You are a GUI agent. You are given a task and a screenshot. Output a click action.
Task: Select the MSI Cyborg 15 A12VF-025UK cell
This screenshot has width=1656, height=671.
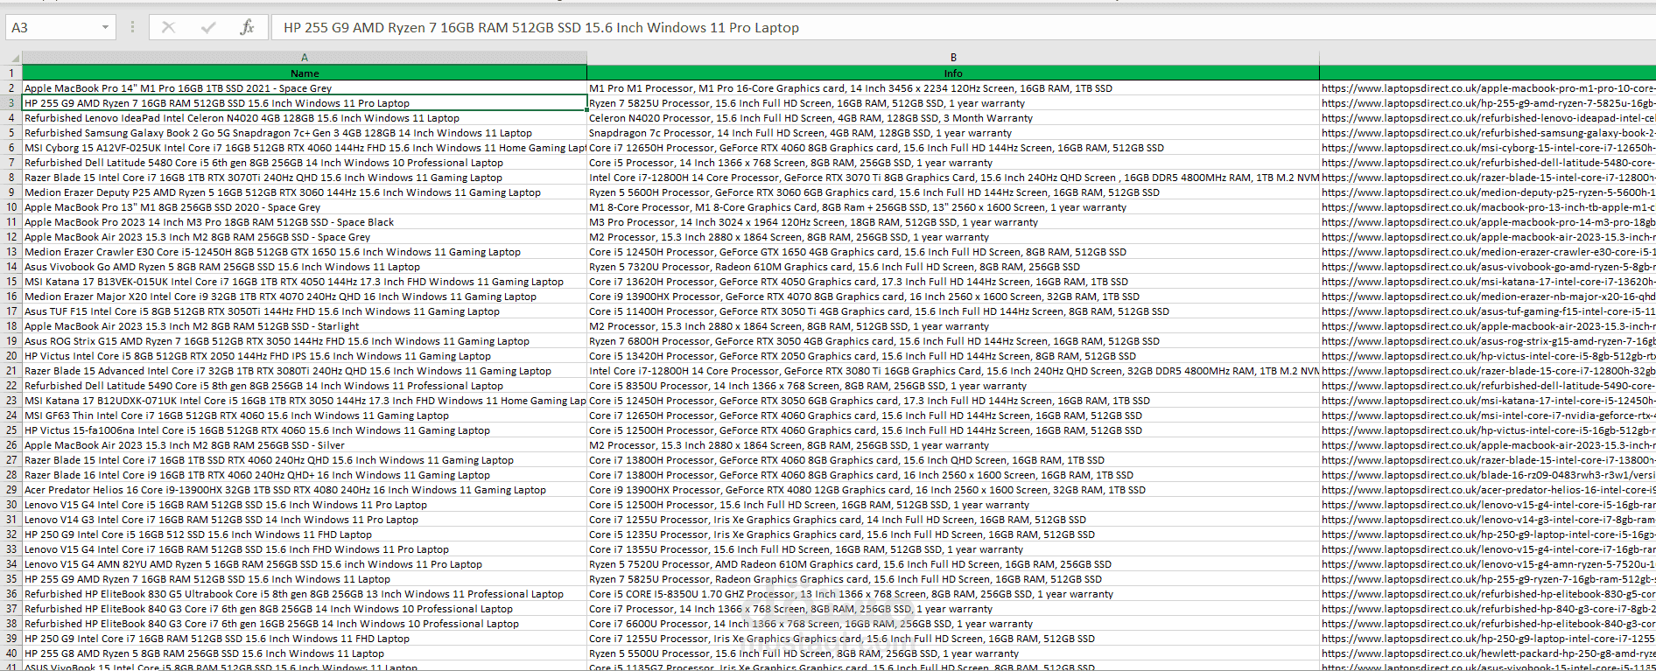click(305, 148)
